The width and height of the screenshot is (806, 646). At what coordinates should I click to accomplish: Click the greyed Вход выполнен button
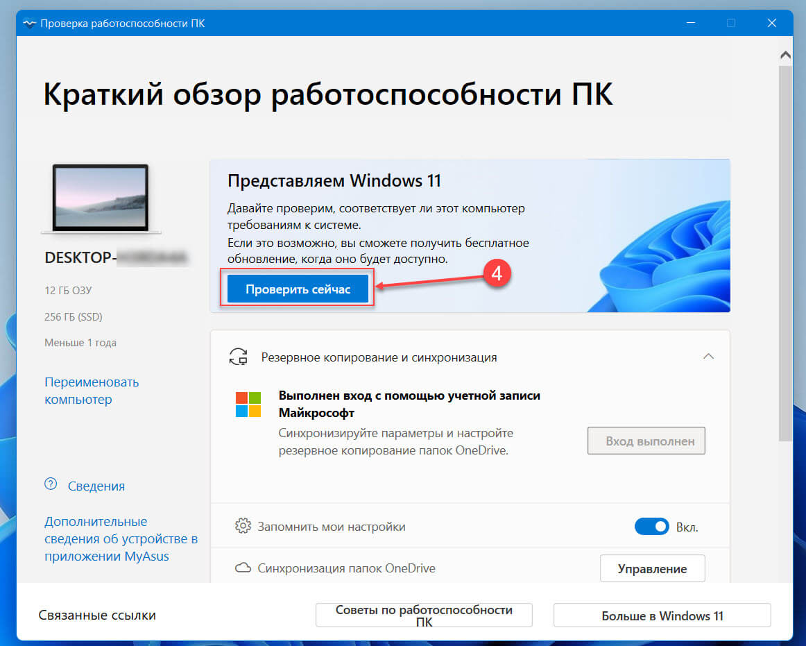tap(646, 441)
